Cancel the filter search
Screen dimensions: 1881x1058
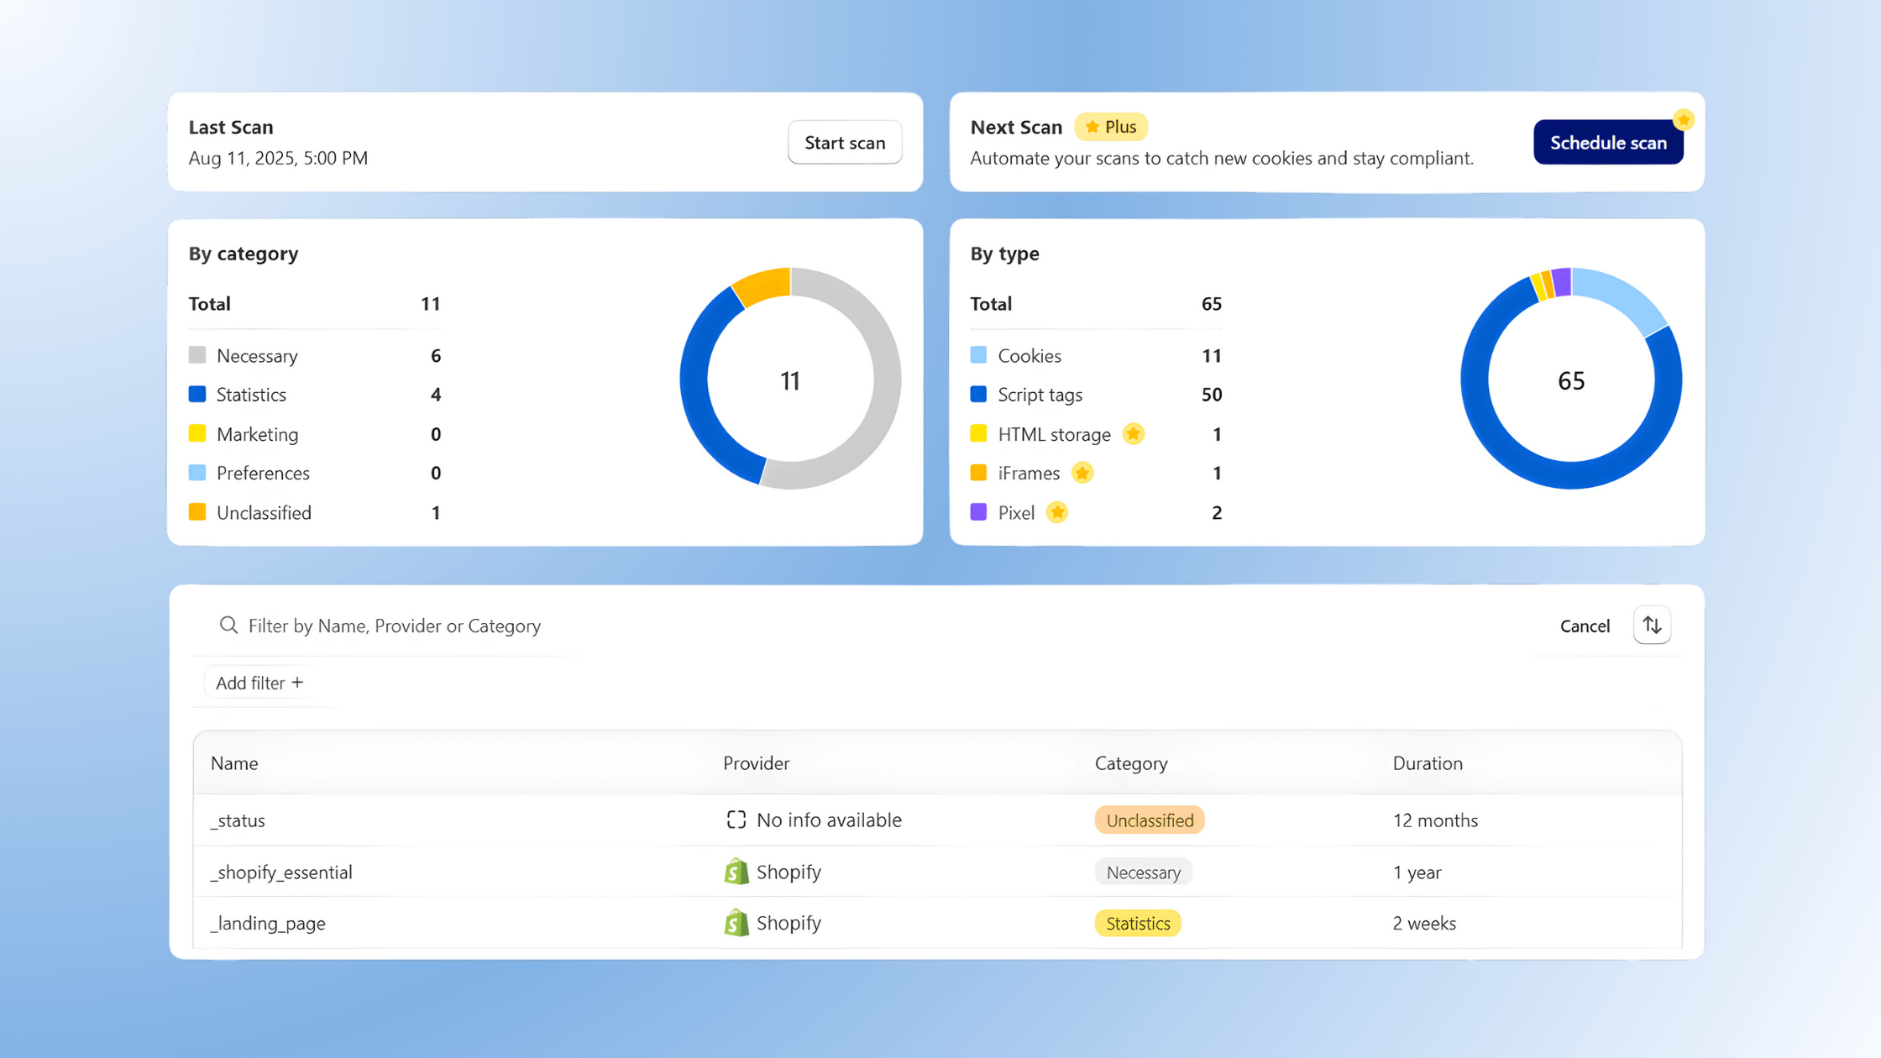(x=1584, y=626)
